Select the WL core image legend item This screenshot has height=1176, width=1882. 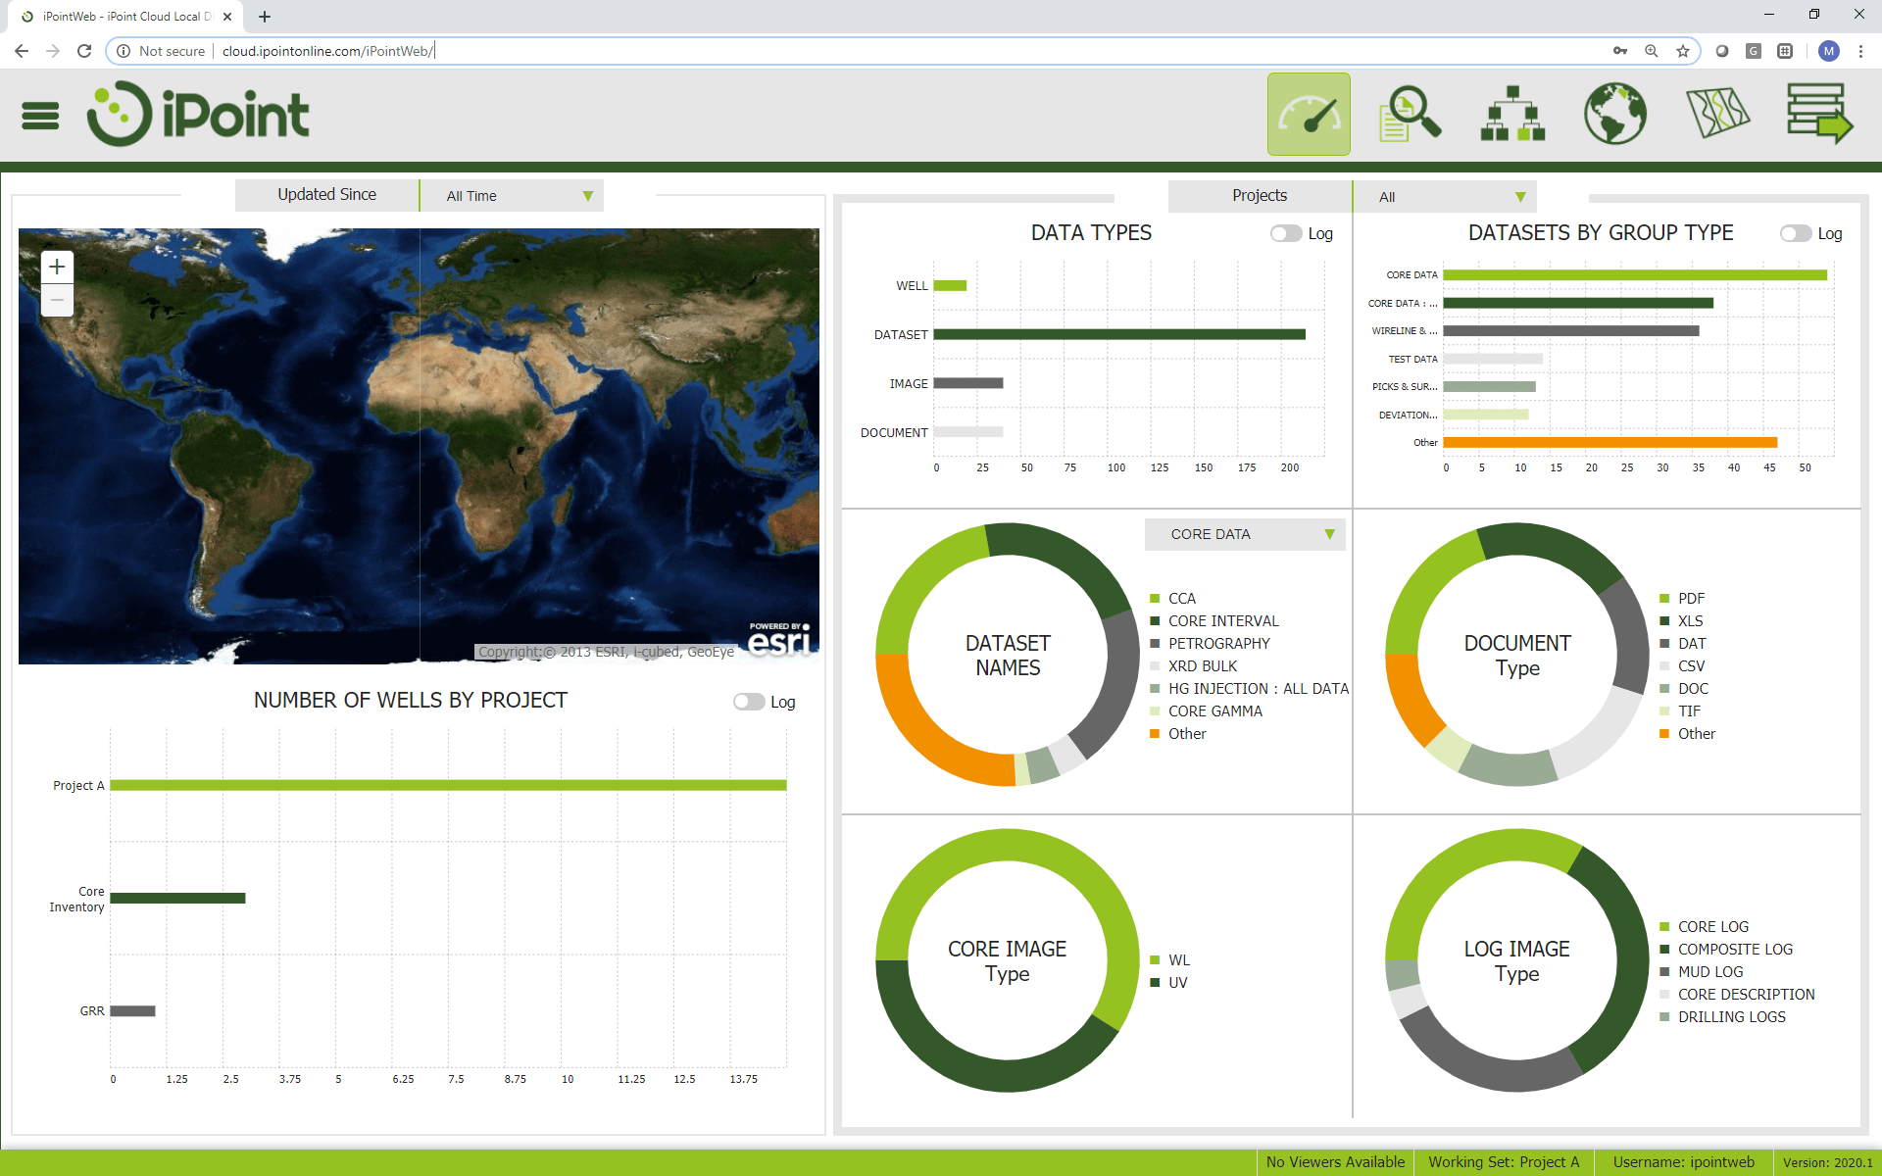tap(1170, 959)
